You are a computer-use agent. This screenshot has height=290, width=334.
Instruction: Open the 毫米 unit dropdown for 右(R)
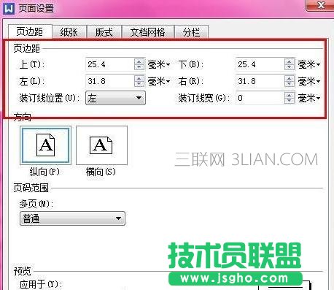tap(309, 81)
